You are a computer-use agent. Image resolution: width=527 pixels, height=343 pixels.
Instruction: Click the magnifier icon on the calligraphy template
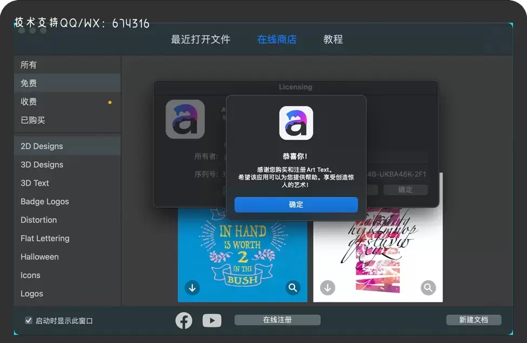pyautogui.click(x=428, y=288)
